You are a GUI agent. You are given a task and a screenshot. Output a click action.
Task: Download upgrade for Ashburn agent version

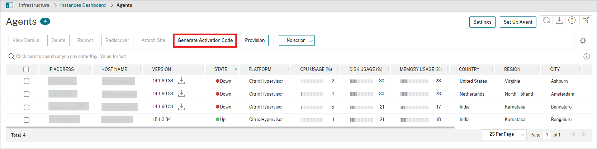pos(182,81)
